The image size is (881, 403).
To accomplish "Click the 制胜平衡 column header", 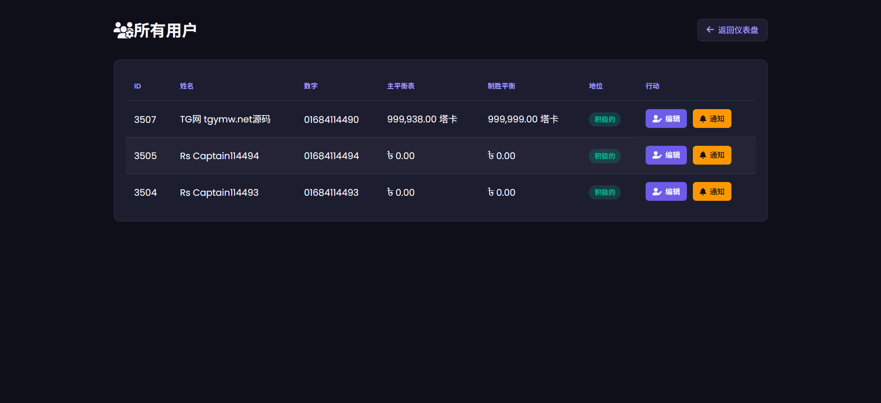I will click(x=501, y=86).
